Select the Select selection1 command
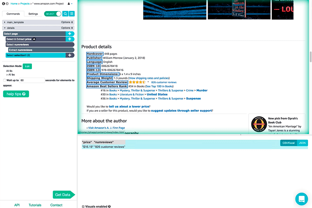Viewport: 312px width, 208px height. click(x=36, y=55)
